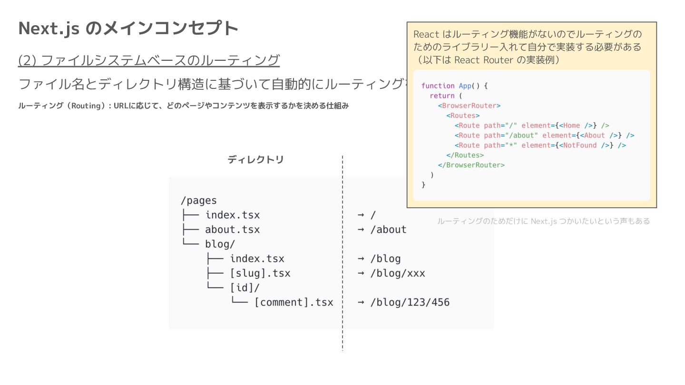Click 'about.tsx' in the directory tree

click(233, 230)
